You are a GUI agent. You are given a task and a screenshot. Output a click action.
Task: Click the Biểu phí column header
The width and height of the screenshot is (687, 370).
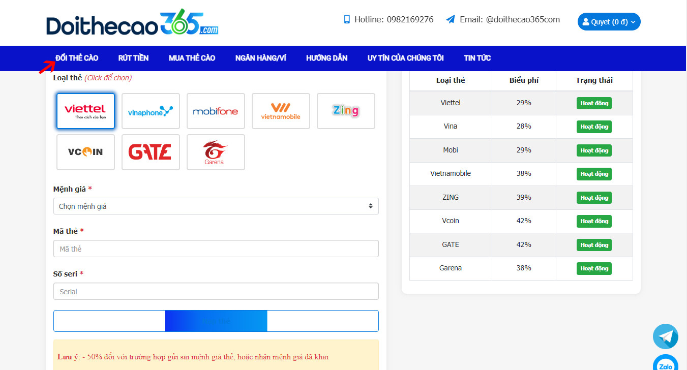524,80
